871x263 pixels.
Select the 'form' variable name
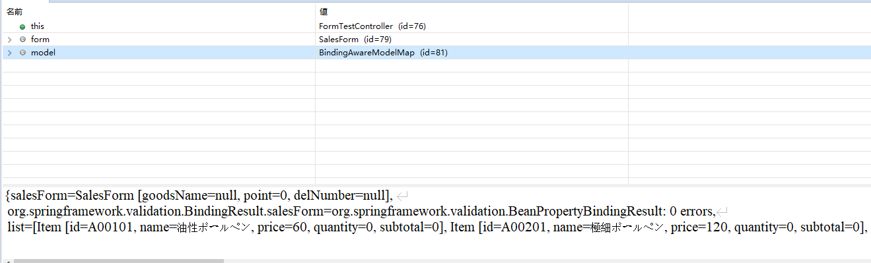coord(40,40)
